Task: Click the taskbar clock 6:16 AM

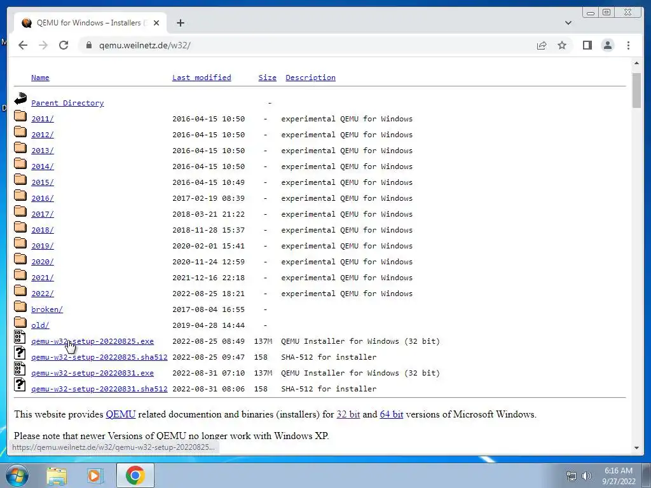Action: [618, 471]
